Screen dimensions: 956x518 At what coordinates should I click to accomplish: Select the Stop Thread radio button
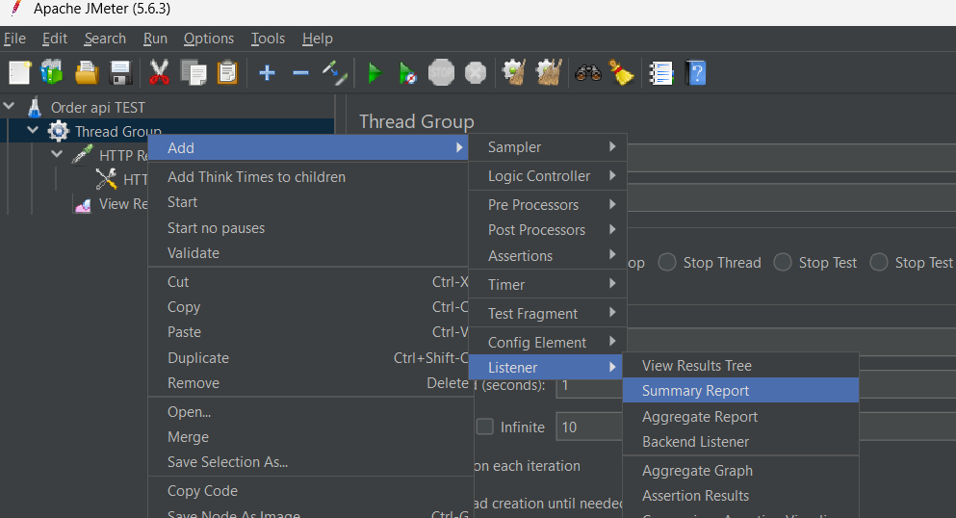[667, 262]
